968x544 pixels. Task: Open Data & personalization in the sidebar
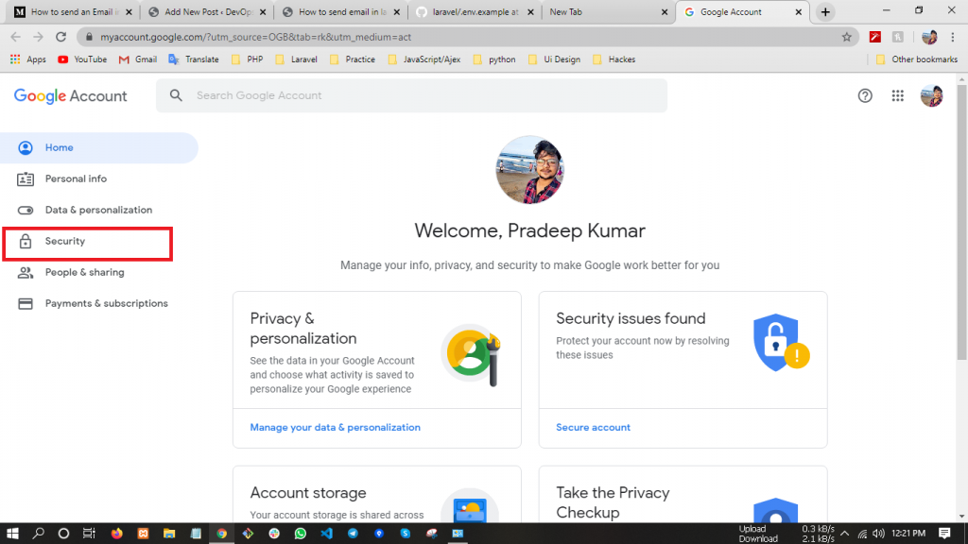click(x=98, y=210)
